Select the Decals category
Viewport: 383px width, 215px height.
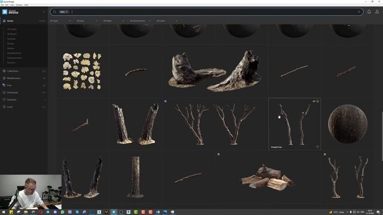tap(11, 44)
